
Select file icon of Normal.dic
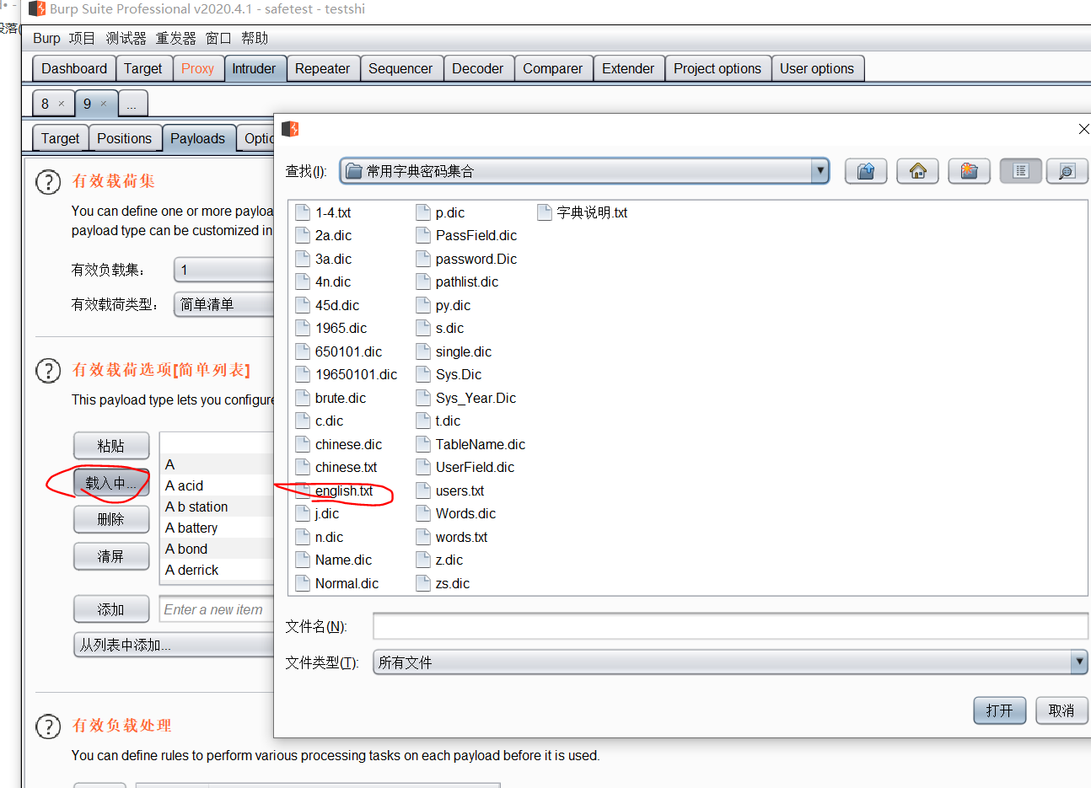[x=303, y=583]
